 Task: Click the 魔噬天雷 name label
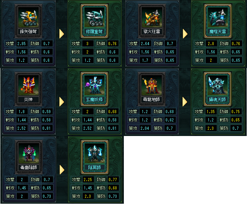click(218, 32)
